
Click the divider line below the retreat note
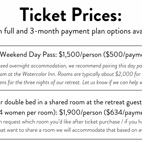click(71, 90)
